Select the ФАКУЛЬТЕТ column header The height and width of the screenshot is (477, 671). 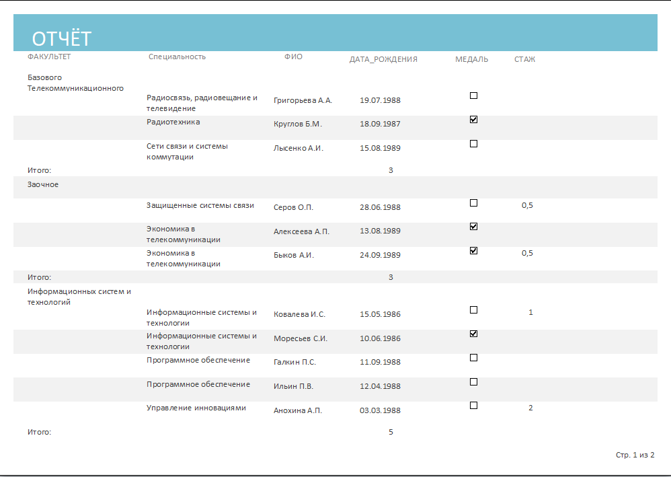(49, 57)
